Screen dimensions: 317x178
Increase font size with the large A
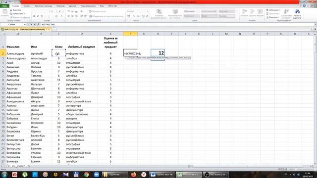(59, 11)
